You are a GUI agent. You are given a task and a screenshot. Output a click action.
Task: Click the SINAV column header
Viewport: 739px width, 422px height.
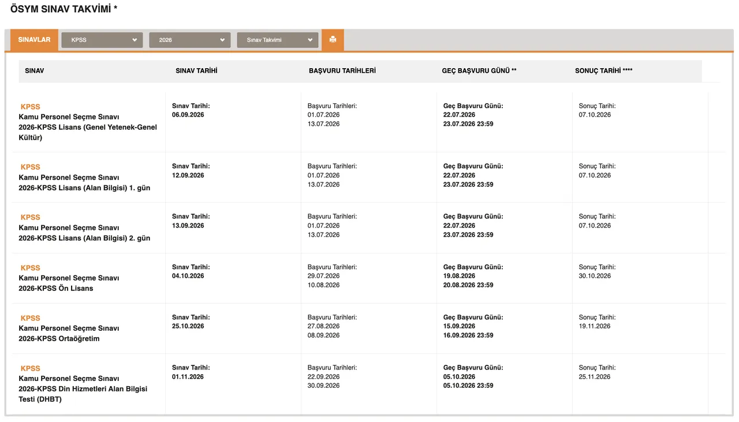point(35,71)
